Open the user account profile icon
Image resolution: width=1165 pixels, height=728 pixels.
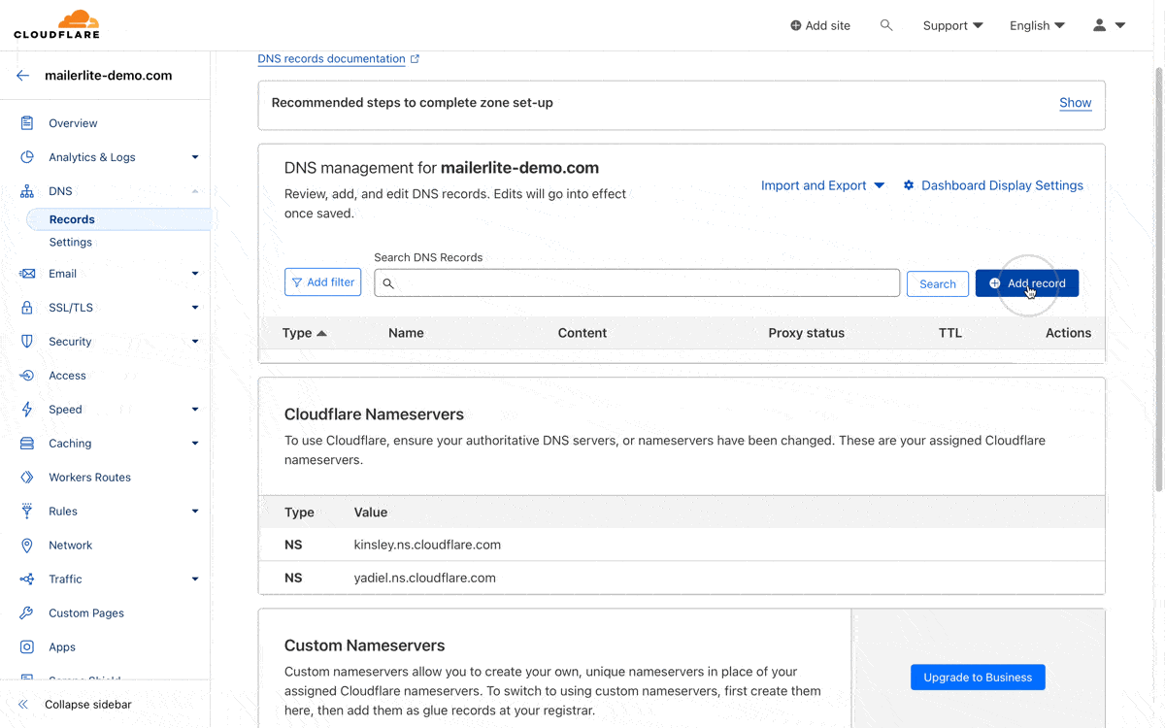pyautogui.click(x=1099, y=25)
